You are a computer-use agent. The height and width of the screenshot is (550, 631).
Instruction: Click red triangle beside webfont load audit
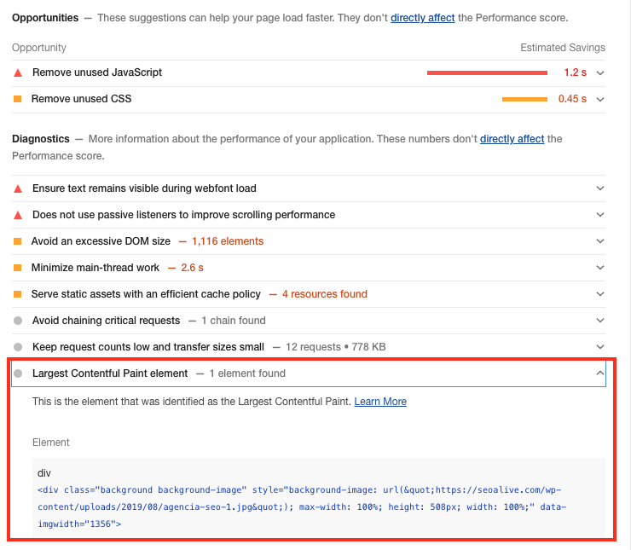coord(18,188)
